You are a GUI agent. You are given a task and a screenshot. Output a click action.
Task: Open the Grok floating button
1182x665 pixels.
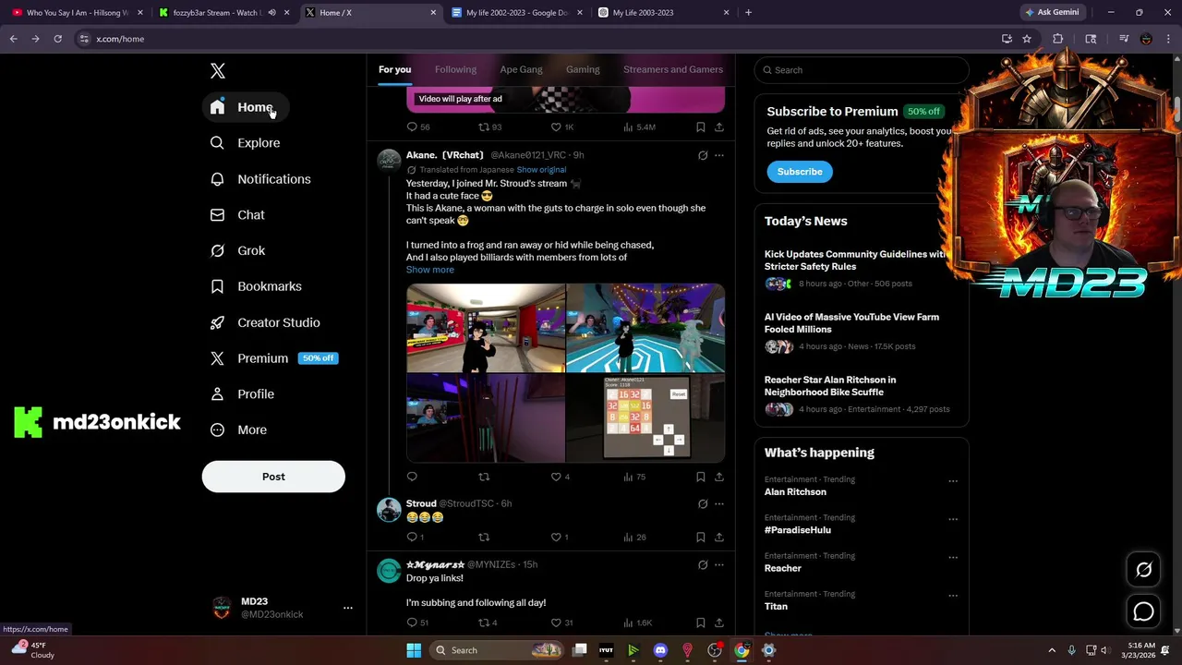[x=1143, y=570]
